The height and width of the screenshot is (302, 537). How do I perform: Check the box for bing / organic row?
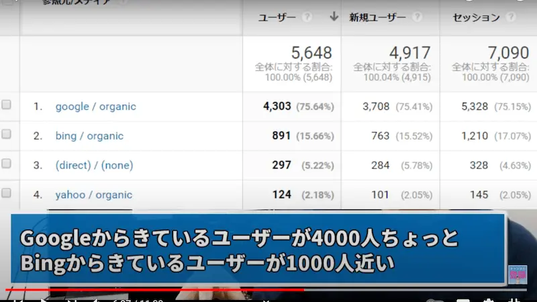pos(7,135)
